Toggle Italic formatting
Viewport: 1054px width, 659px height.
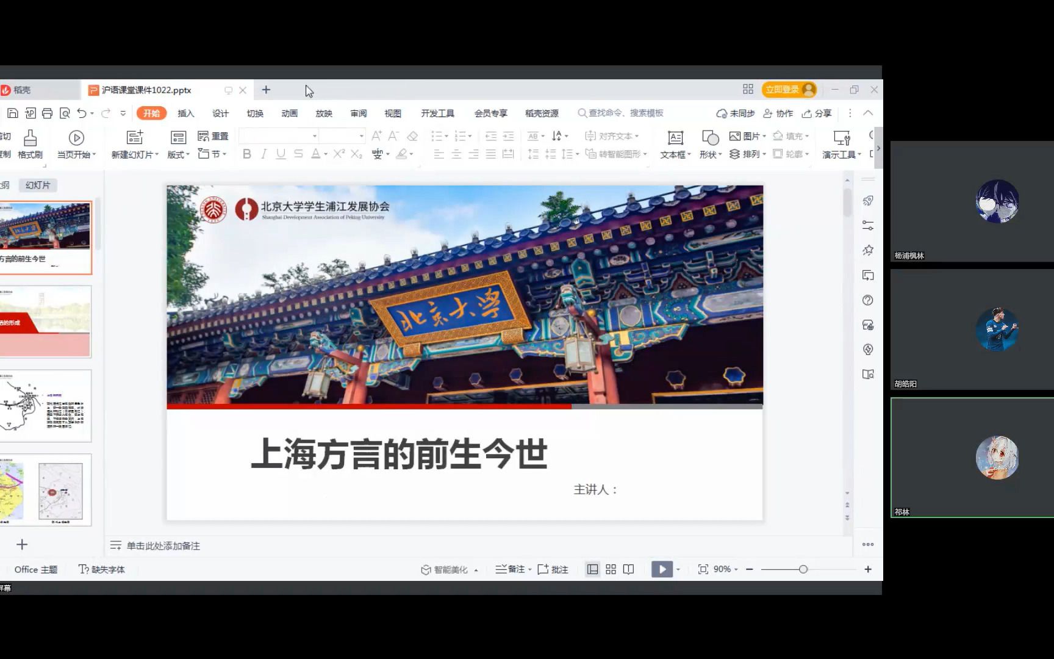point(263,154)
